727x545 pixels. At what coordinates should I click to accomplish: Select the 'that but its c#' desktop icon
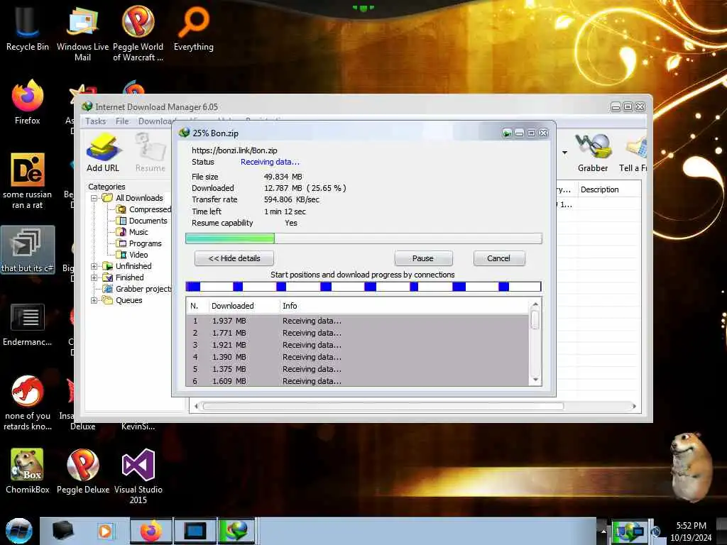[28, 251]
